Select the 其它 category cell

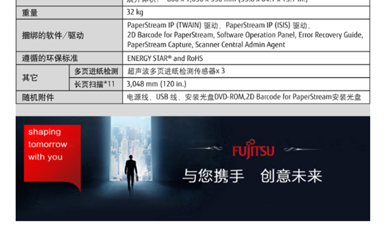click(x=30, y=78)
